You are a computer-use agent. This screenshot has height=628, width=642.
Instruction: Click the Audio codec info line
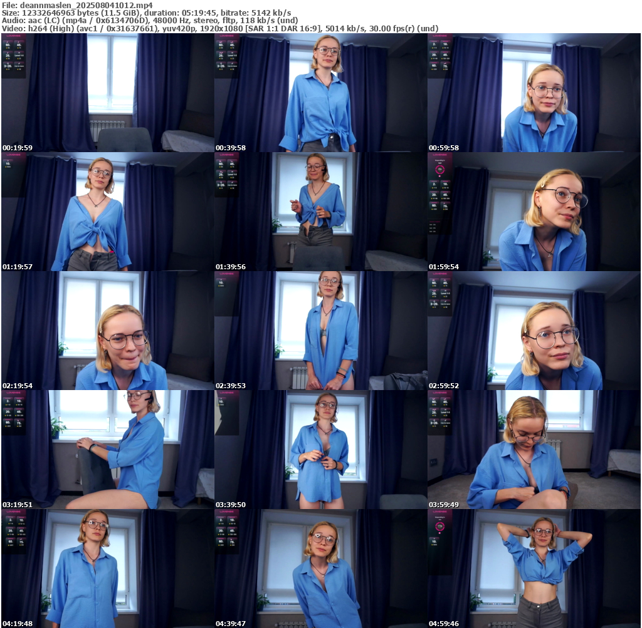click(x=150, y=21)
